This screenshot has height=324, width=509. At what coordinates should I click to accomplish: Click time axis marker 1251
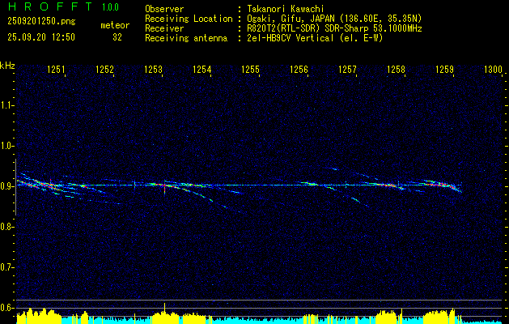click(56, 70)
